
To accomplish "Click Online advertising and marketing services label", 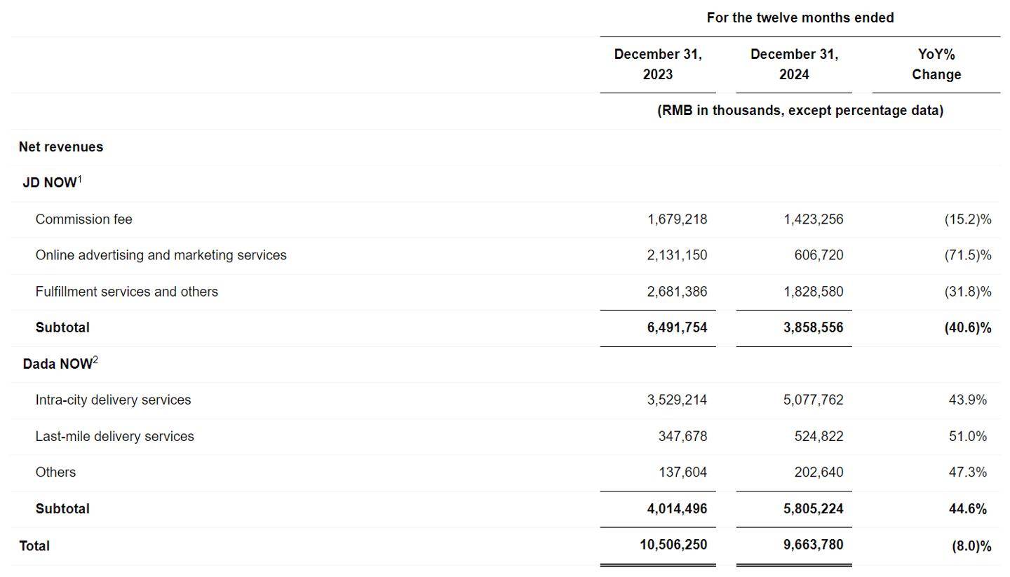I will tap(161, 255).
